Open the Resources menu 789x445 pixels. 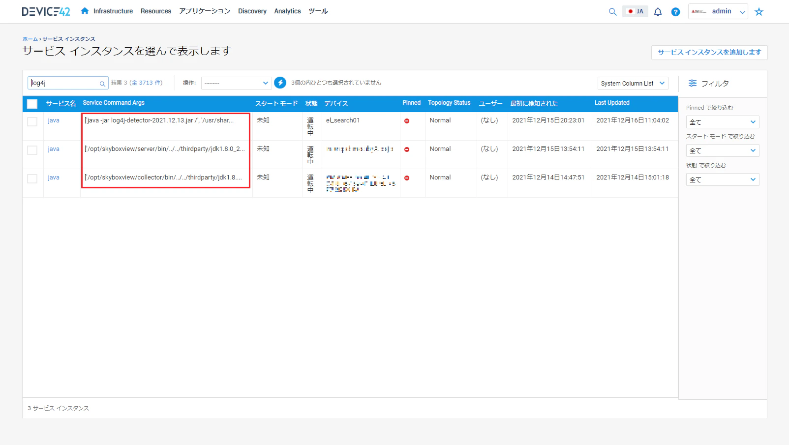click(156, 11)
